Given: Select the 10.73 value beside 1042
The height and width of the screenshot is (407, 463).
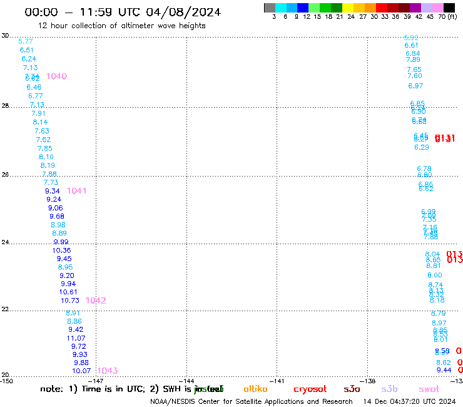Looking at the screenshot, I should pos(70,301).
